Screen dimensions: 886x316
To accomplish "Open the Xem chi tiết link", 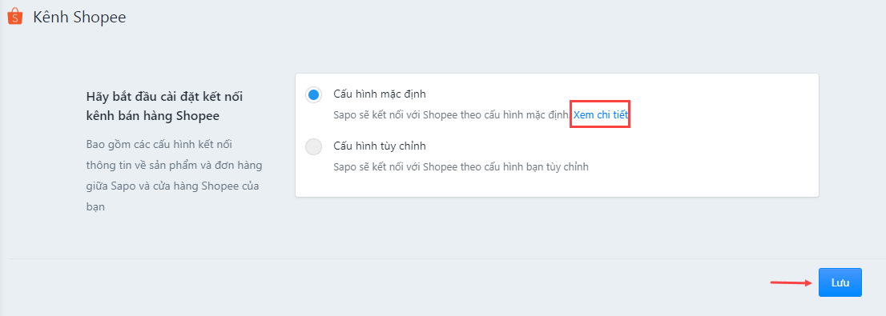I will [601, 114].
